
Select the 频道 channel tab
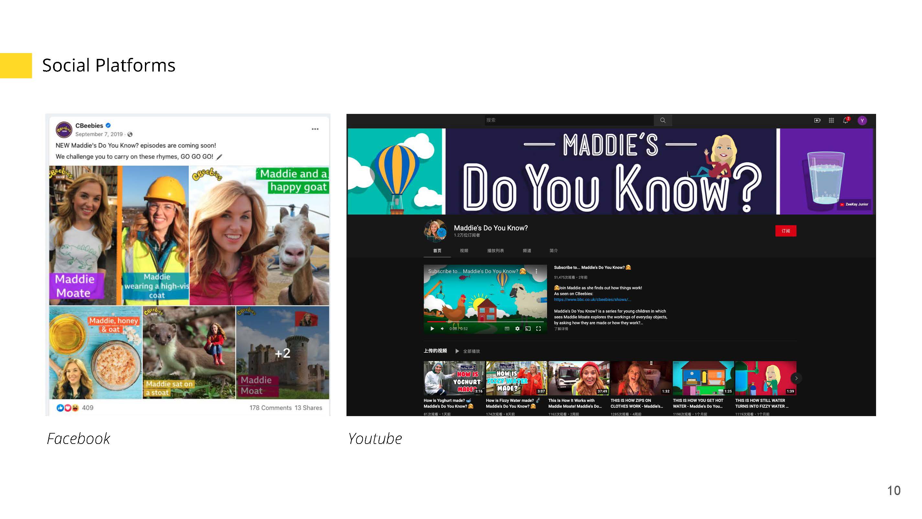click(x=527, y=250)
